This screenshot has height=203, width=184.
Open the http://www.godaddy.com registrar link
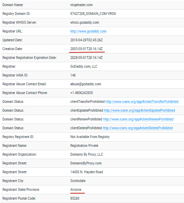(x=88, y=31)
